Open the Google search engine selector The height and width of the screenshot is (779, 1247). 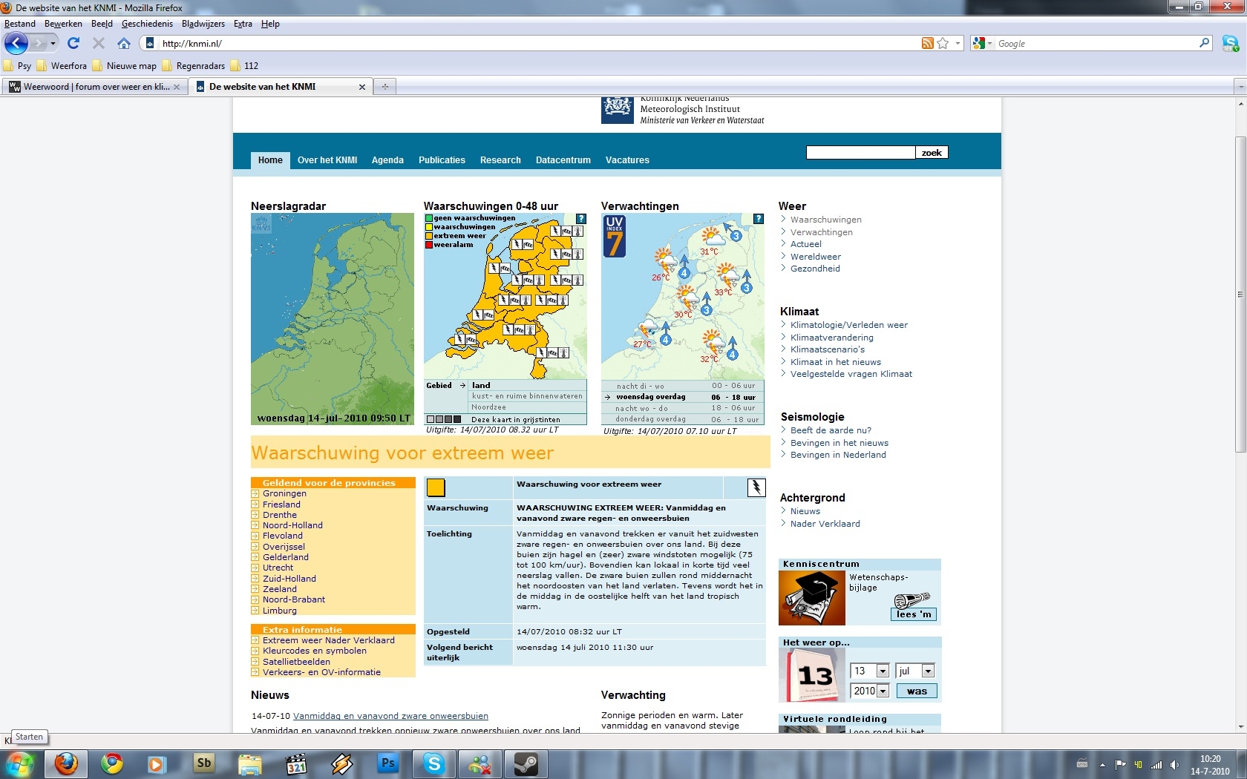pyautogui.click(x=982, y=44)
